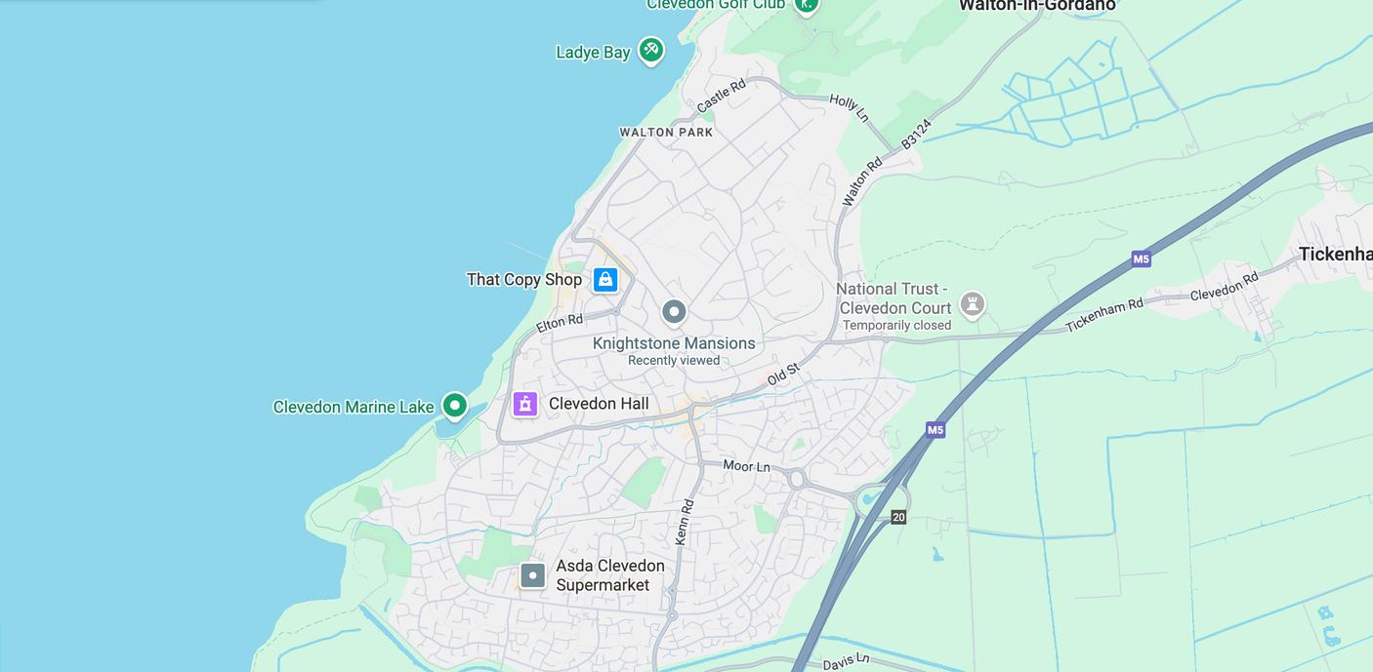Select the Clevedon Golf Club green pin

click(x=806, y=6)
